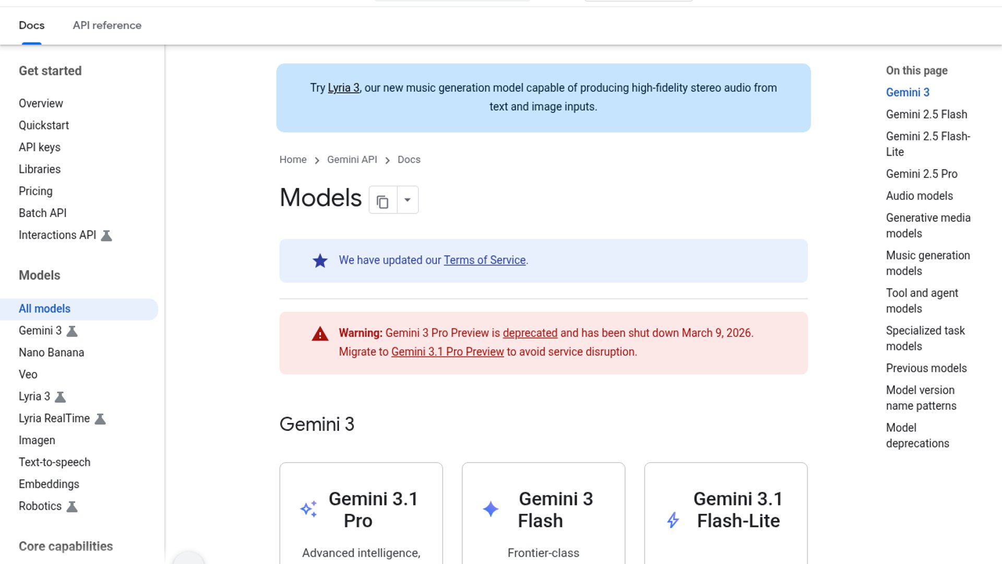
Task: Open the Pricing page from sidebar
Action: pos(35,191)
